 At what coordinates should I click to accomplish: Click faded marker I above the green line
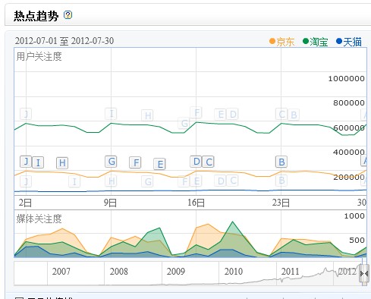[x=111, y=114]
